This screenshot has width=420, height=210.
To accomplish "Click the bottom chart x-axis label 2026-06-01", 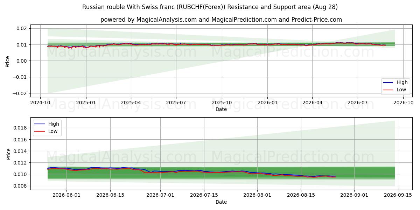I will (x=66, y=195).
